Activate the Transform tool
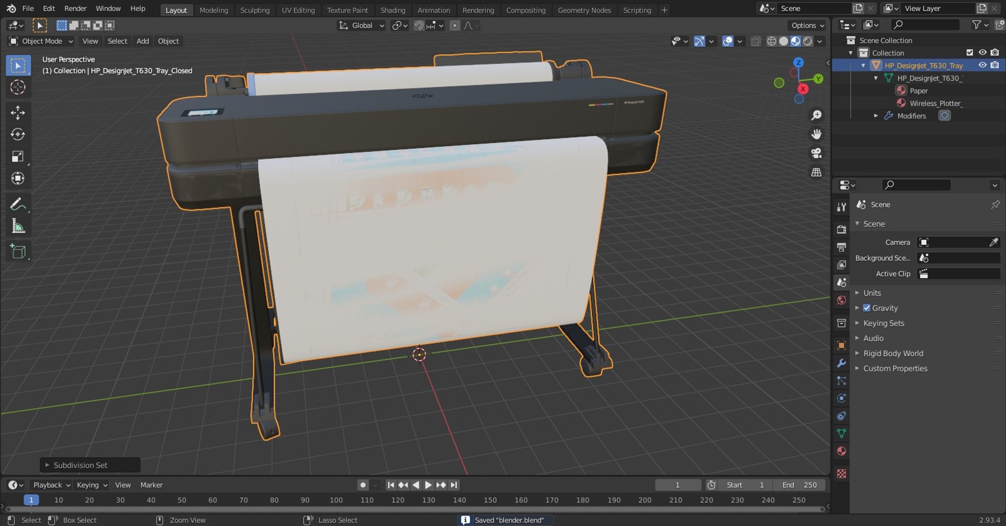 [18, 179]
